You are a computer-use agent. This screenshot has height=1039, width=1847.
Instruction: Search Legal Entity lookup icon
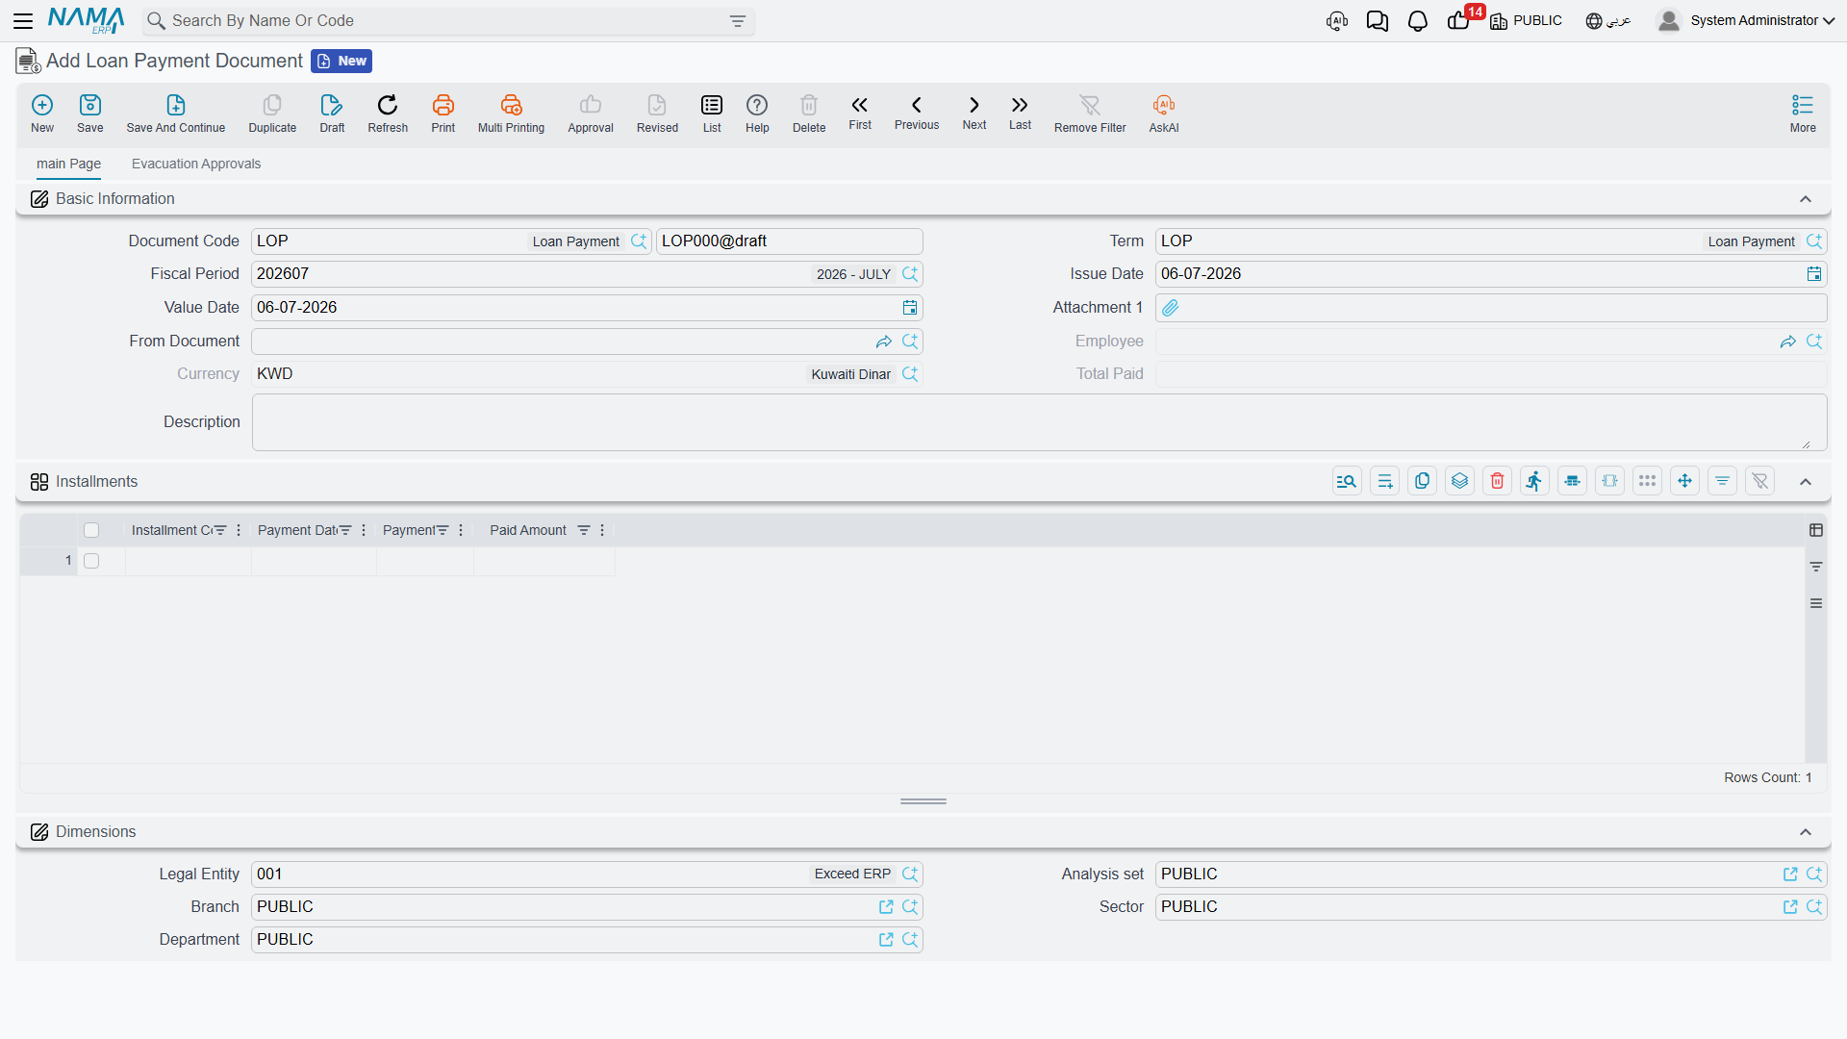click(910, 874)
